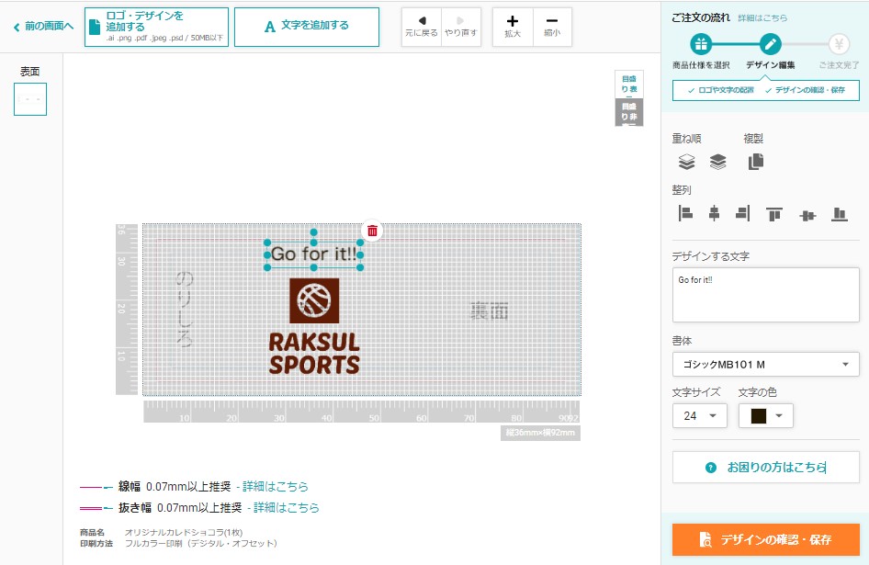Click 商品仕様を選択 step icon

701,44
